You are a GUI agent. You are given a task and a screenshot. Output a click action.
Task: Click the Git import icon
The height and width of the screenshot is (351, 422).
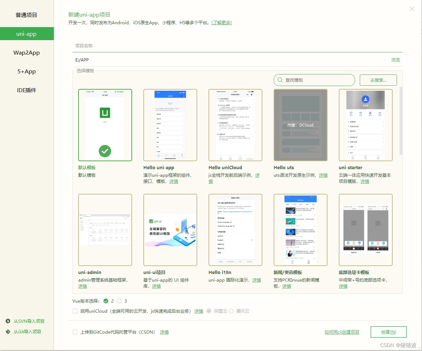pyautogui.click(x=8, y=331)
